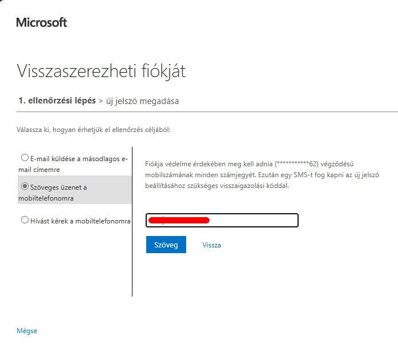Click the red redaction mark in the input
398x360 pixels.
[179, 220]
